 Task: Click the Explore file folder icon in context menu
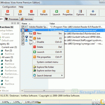tap(35, 67)
